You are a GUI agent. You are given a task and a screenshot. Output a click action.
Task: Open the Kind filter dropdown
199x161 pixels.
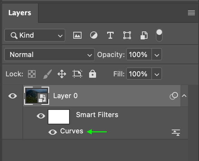coord(35,35)
